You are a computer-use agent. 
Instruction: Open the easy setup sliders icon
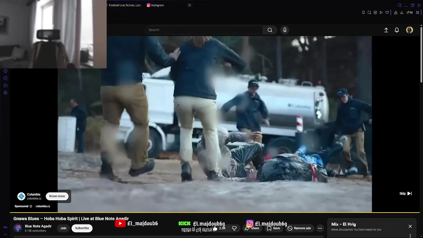[417, 13]
